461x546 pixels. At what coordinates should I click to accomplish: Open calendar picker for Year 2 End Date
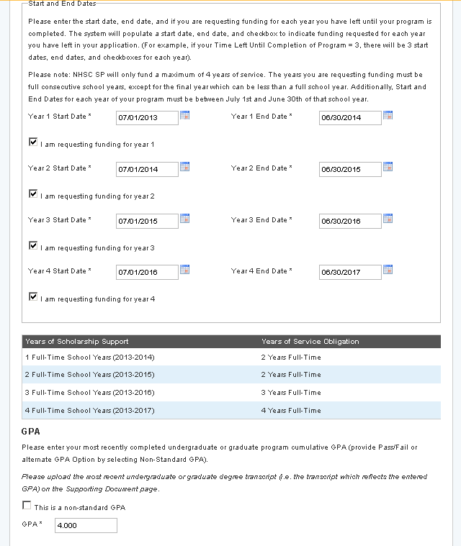pos(388,167)
